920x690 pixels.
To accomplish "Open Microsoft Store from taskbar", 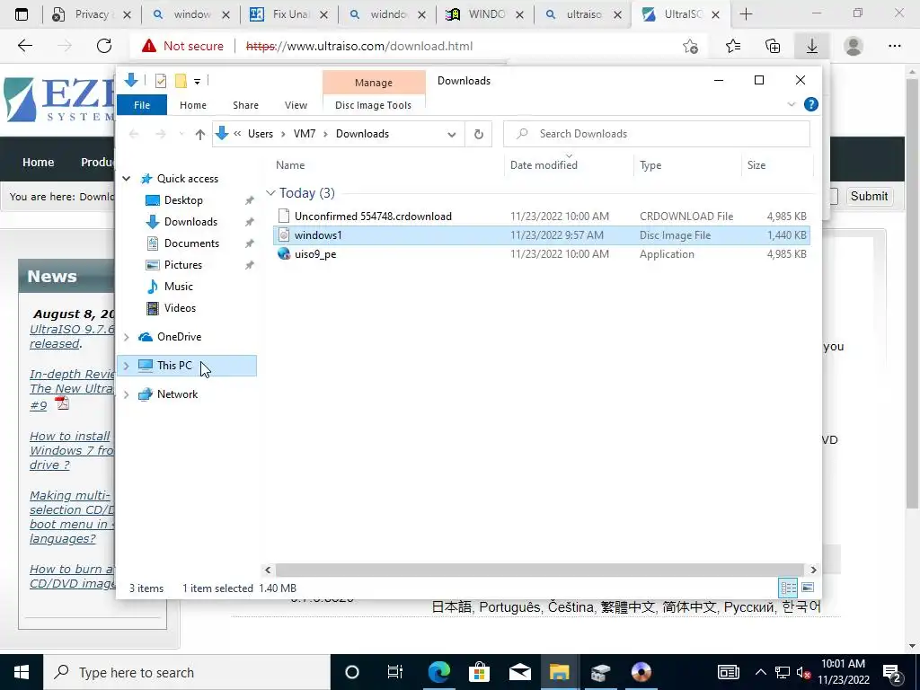I will pyautogui.click(x=479, y=672).
